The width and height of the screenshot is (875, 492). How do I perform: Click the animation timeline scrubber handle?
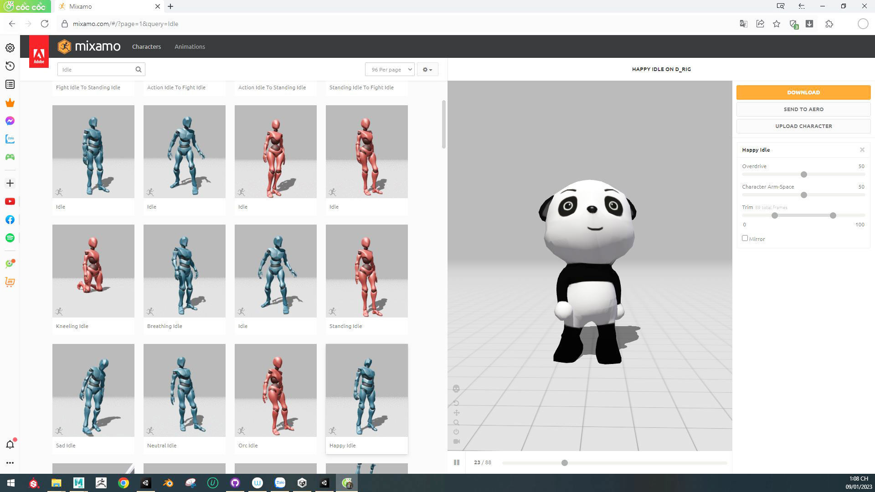(x=565, y=463)
